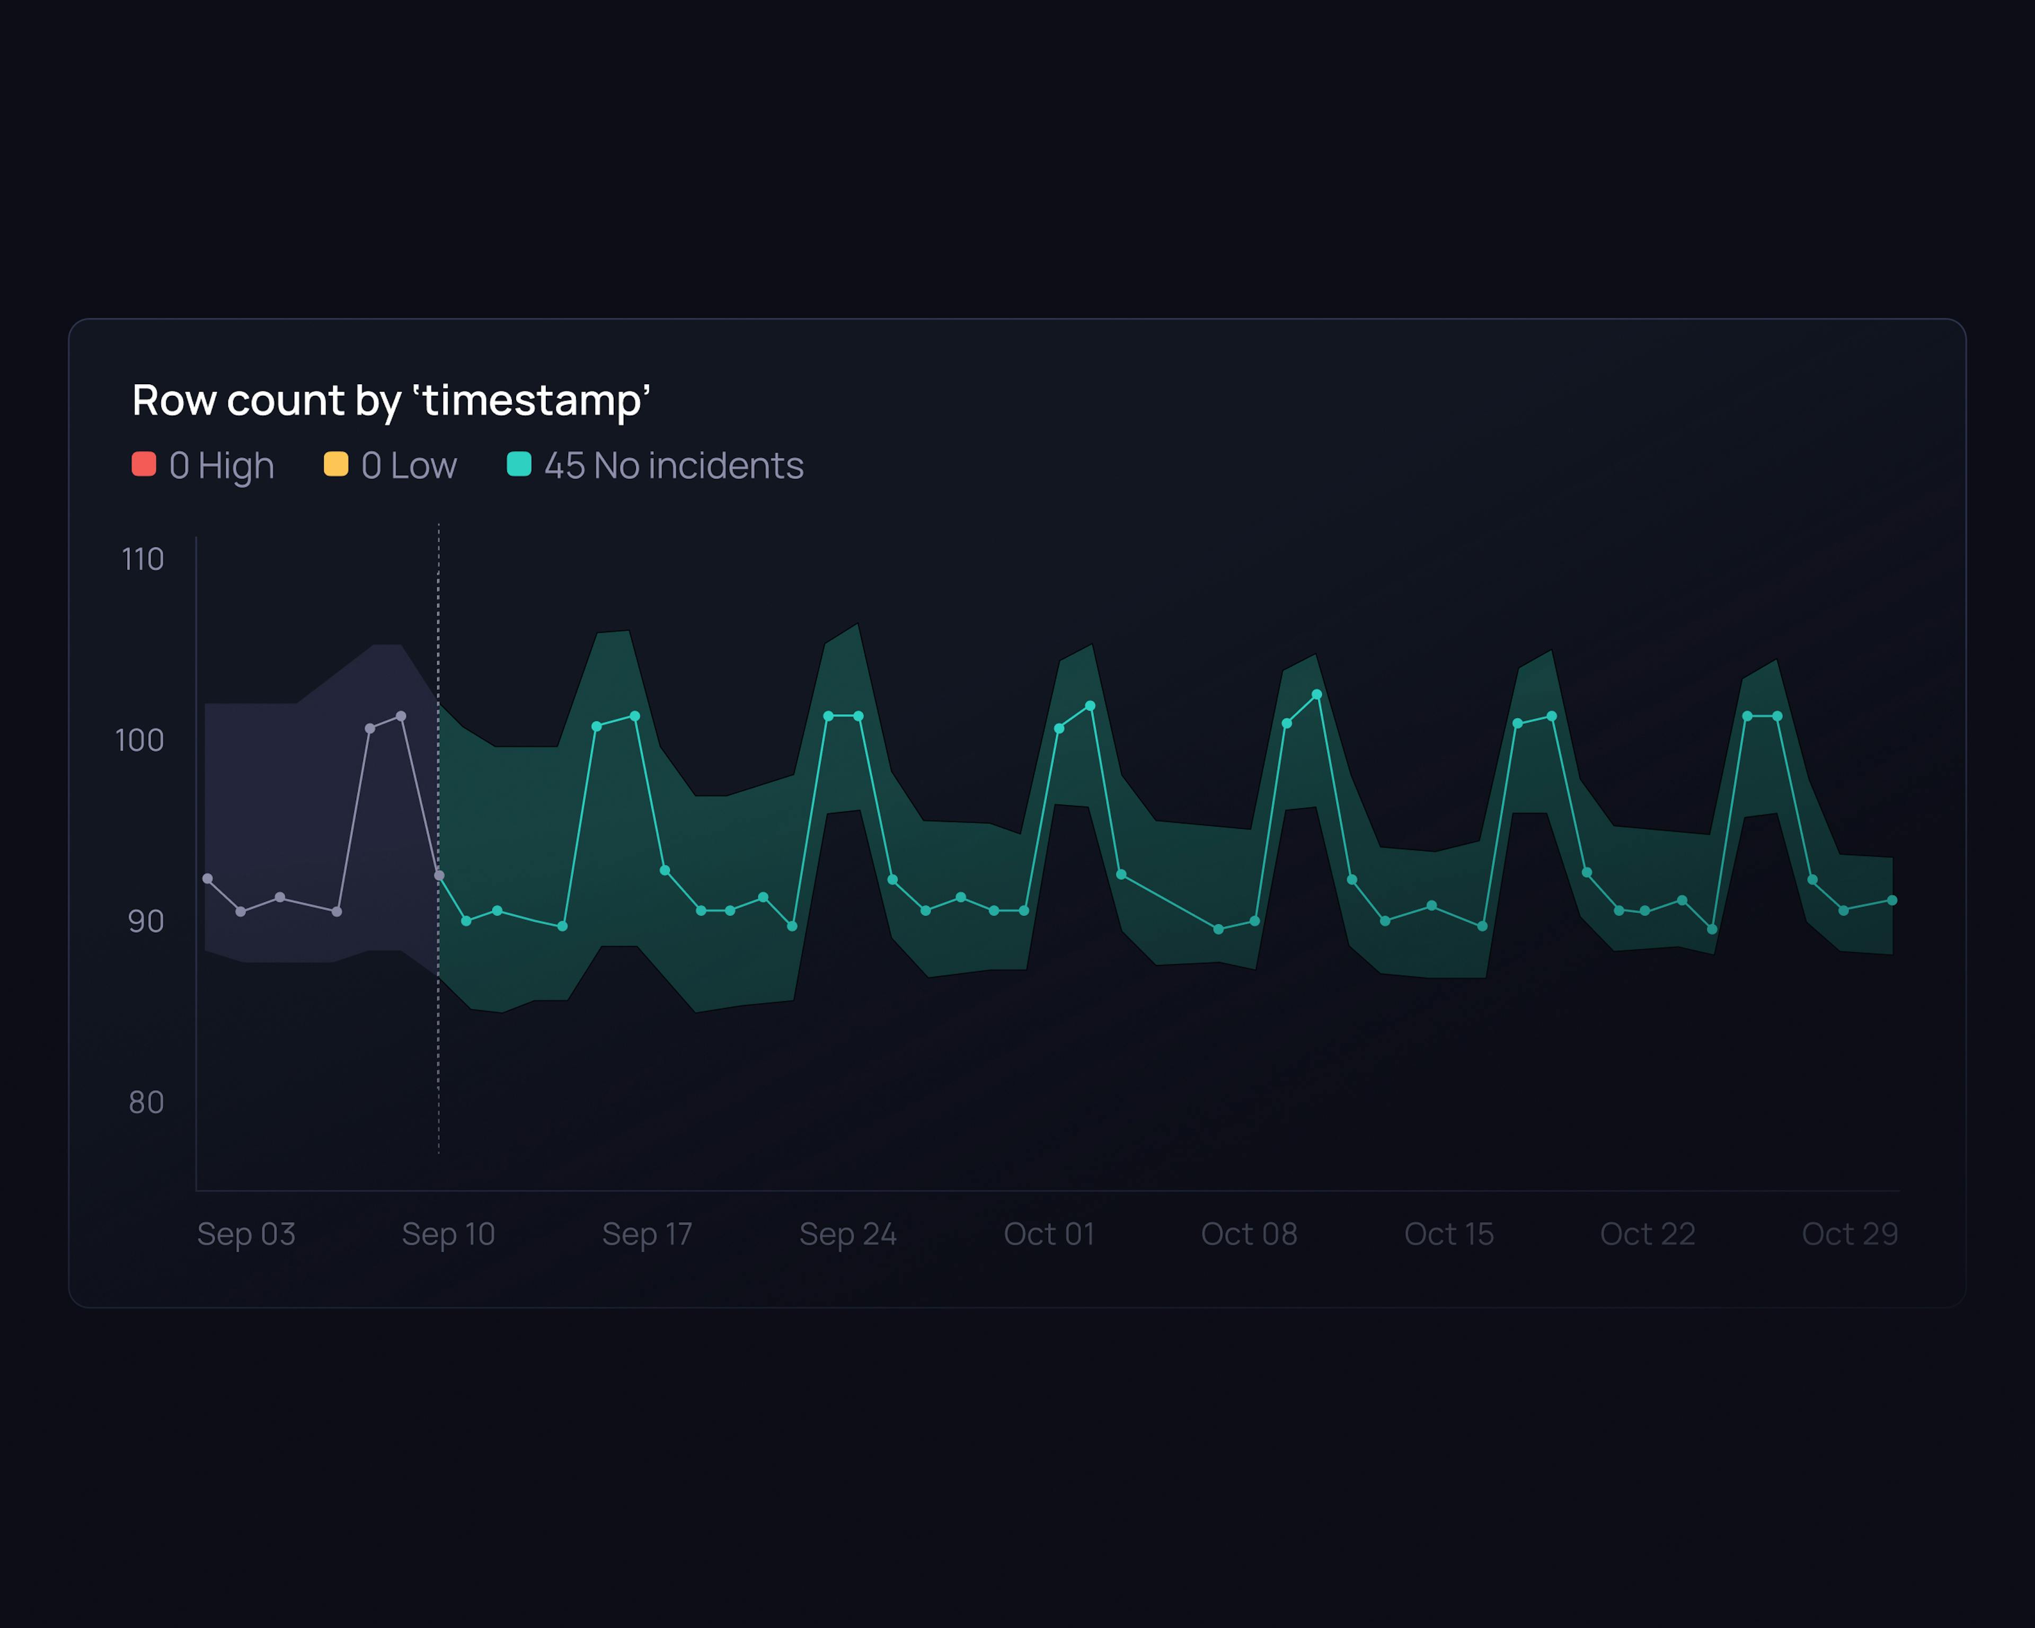Click the gray peak data point before Sep 10
Screen dimensions: 2035x1628
pyautogui.click(x=401, y=716)
